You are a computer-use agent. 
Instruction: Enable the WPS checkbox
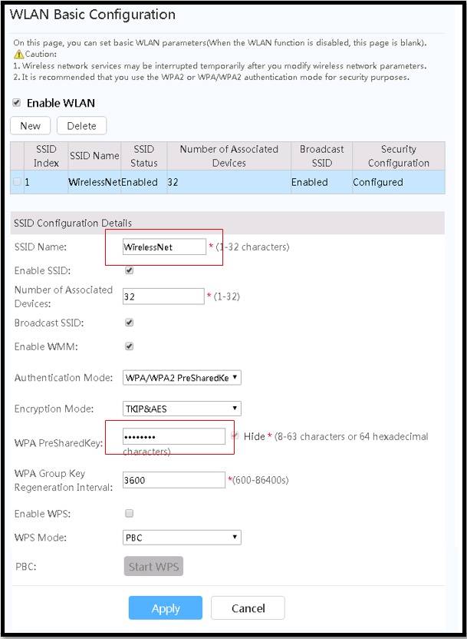[129, 513]
